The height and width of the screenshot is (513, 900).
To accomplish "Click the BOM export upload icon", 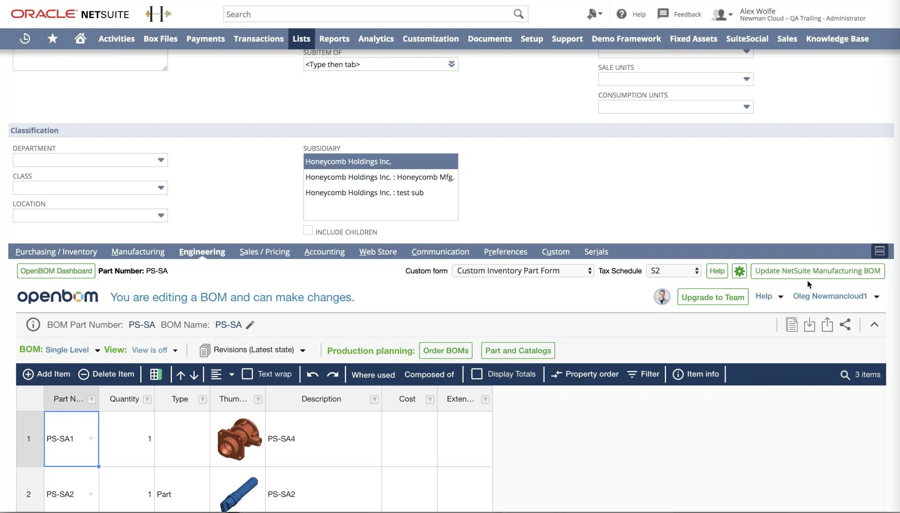I will point(827,325).
